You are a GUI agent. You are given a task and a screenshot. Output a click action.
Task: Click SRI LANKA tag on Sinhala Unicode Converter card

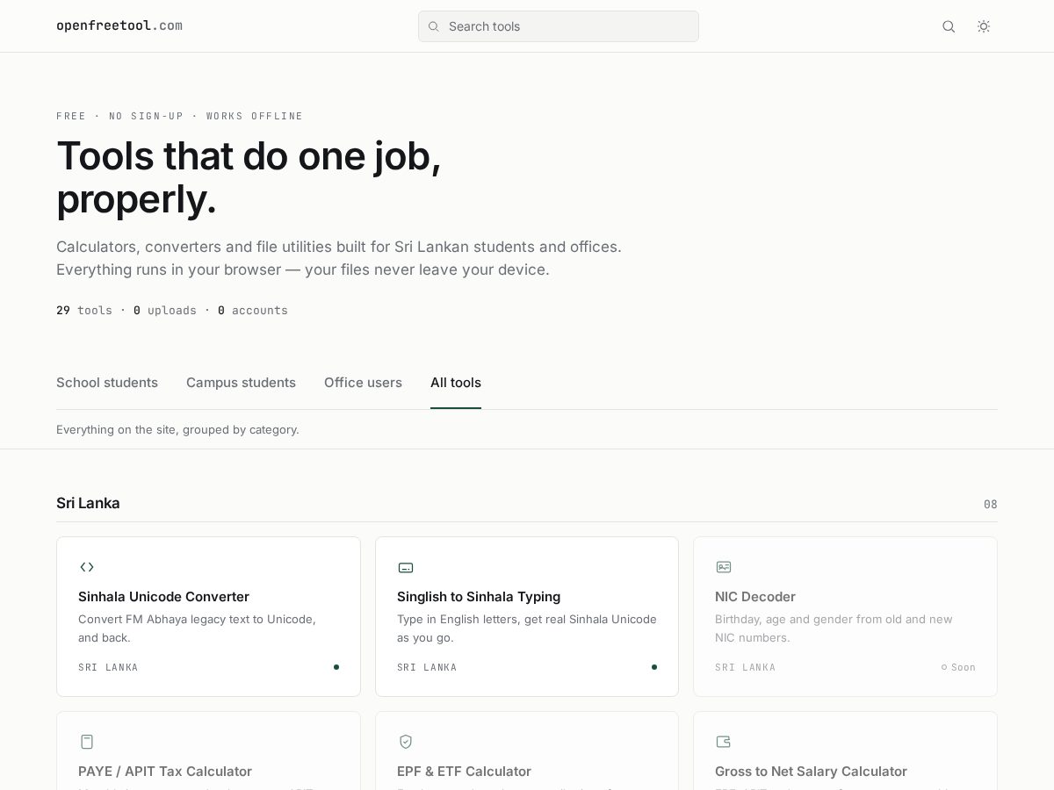pos(108,667)
